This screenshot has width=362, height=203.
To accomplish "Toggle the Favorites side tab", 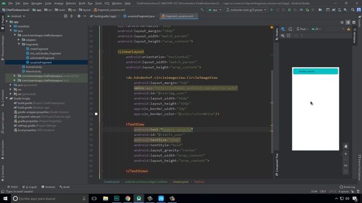I will coord(2,173).
